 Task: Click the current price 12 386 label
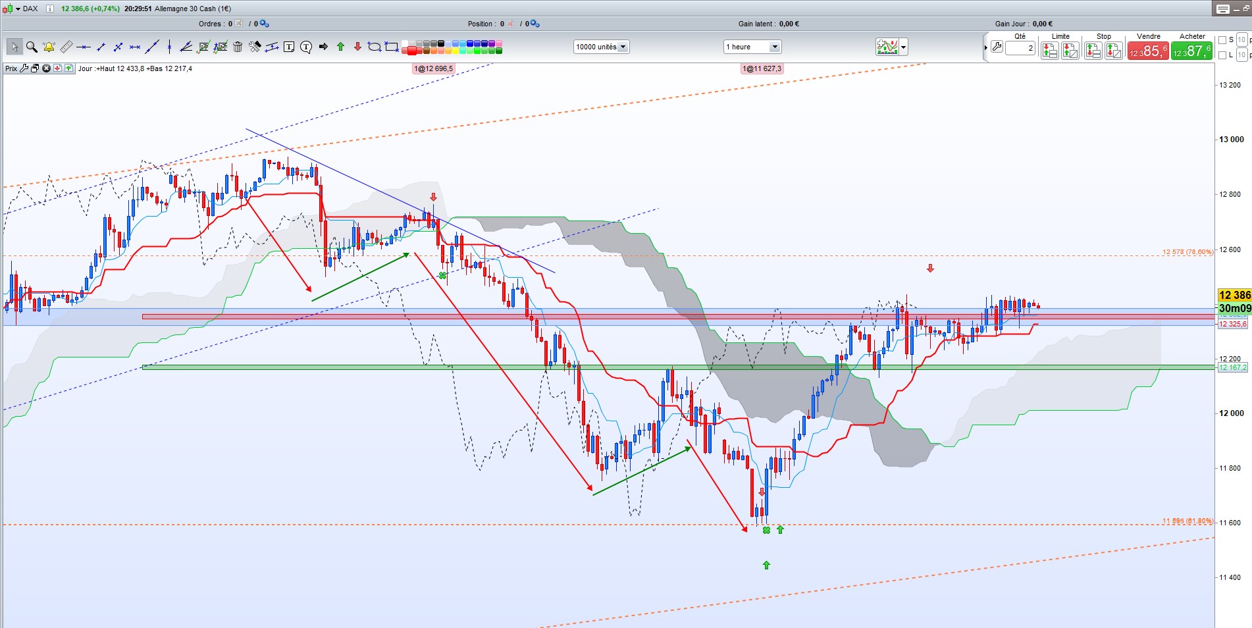click(1234, 295)
